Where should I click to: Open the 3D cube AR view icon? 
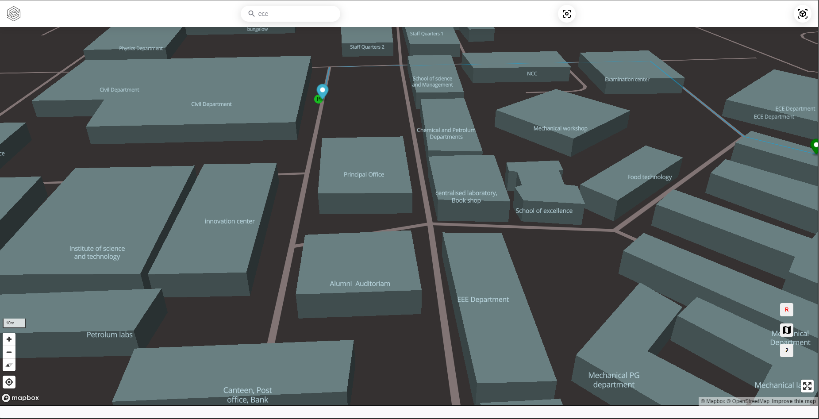[803, 14]
